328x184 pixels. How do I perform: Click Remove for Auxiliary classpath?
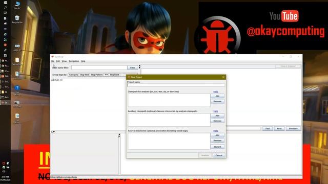point(217,121)
